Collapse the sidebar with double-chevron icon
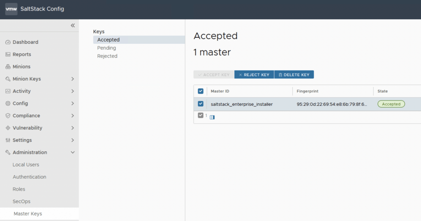 point(73,25)
